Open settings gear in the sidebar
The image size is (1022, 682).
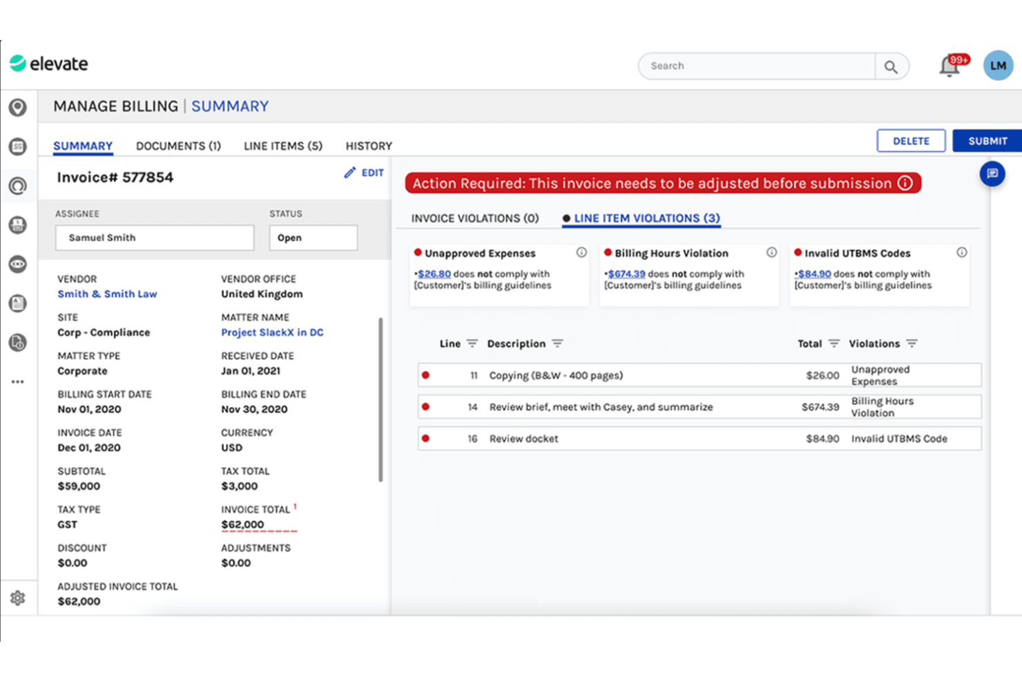(x=18, y=598)
